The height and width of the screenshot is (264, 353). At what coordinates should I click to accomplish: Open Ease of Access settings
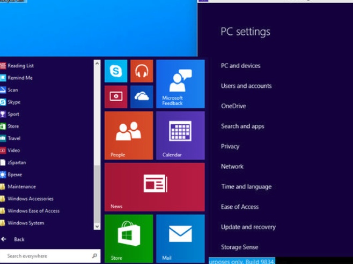point(240,207)
